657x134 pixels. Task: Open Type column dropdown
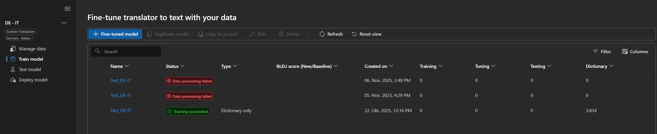tap(235, 66)
